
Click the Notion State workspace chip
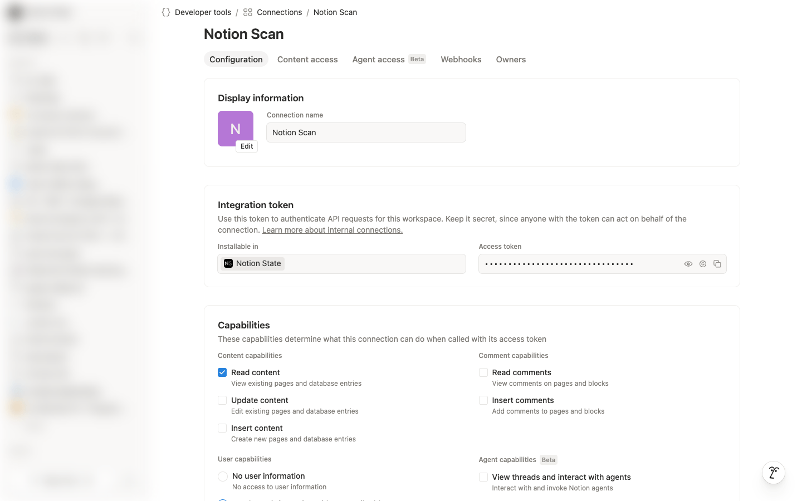pos(253,263)
